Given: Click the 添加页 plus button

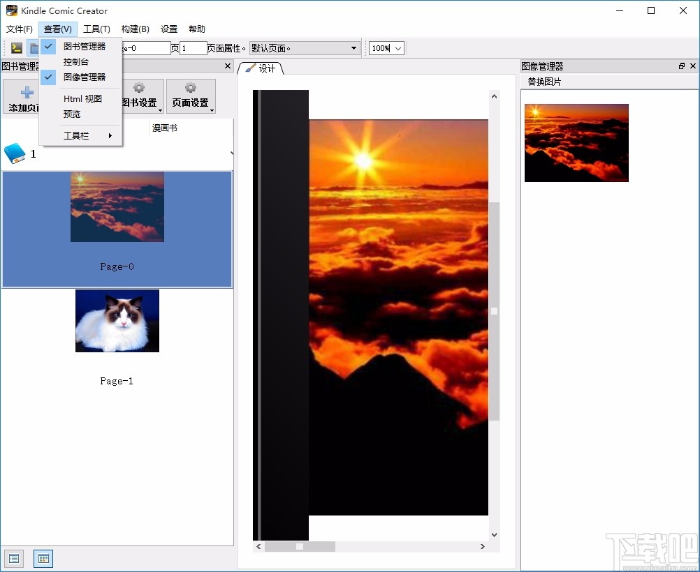Looking at the screenshot, I should pos(22,96).
